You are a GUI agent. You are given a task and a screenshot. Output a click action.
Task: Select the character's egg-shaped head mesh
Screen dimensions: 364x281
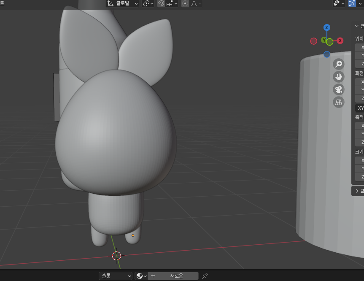(x=116, y=132)
